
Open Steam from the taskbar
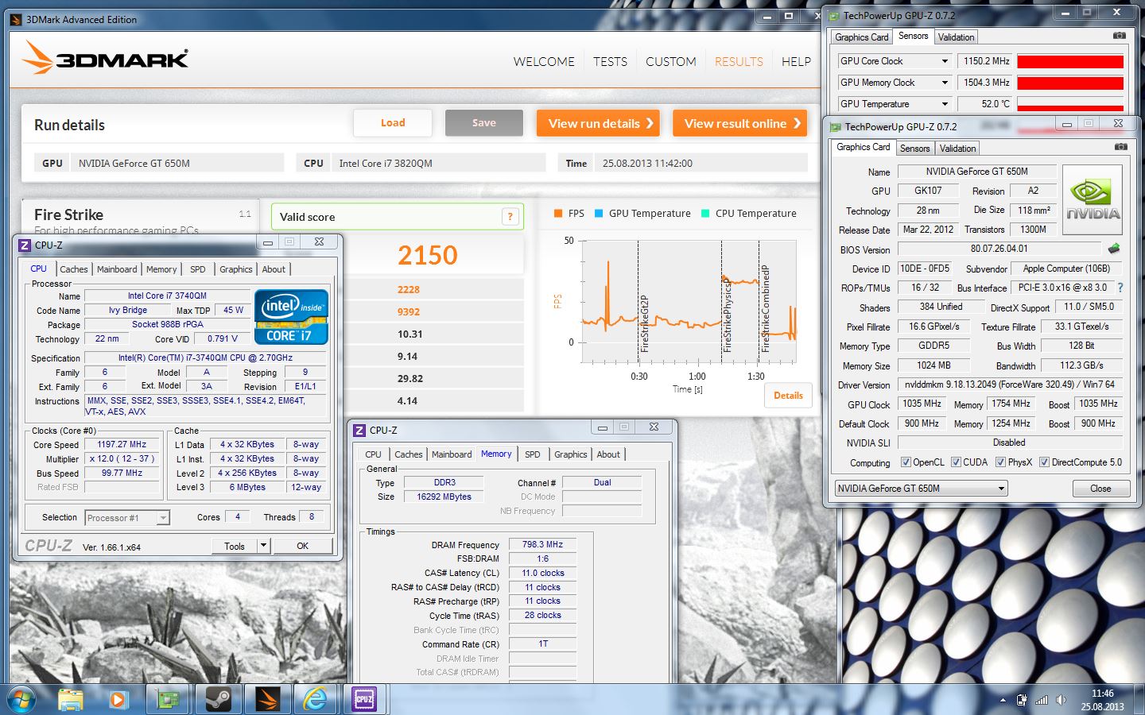pyautogui.click(x=218, y=700)
